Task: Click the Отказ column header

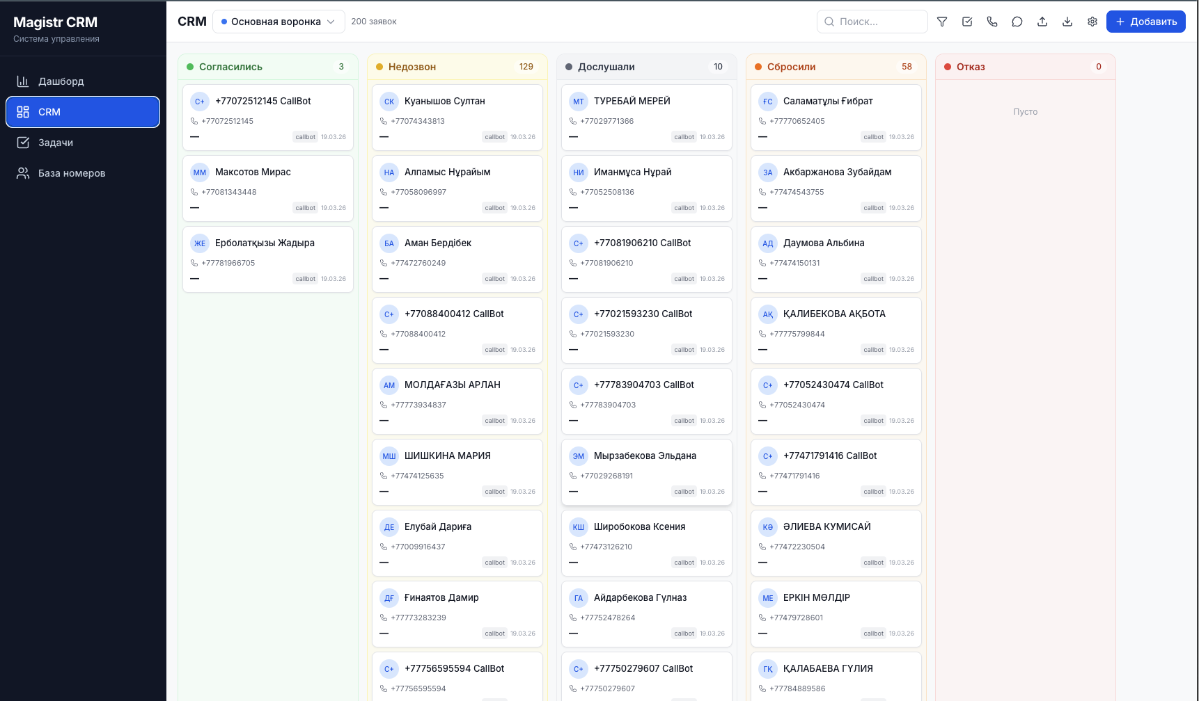Action: pyautogui.click(x=1026, y=67)
